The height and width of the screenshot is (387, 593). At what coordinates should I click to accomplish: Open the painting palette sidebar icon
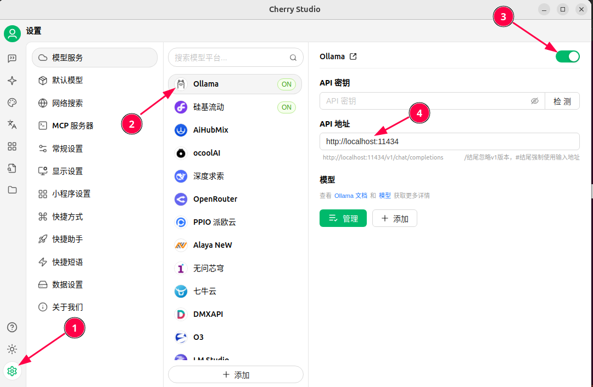(x=12, y=103)
